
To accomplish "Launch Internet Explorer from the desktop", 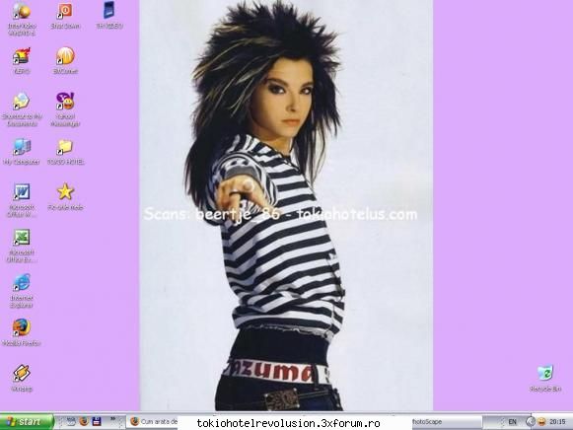I will (x=21, y=290).
